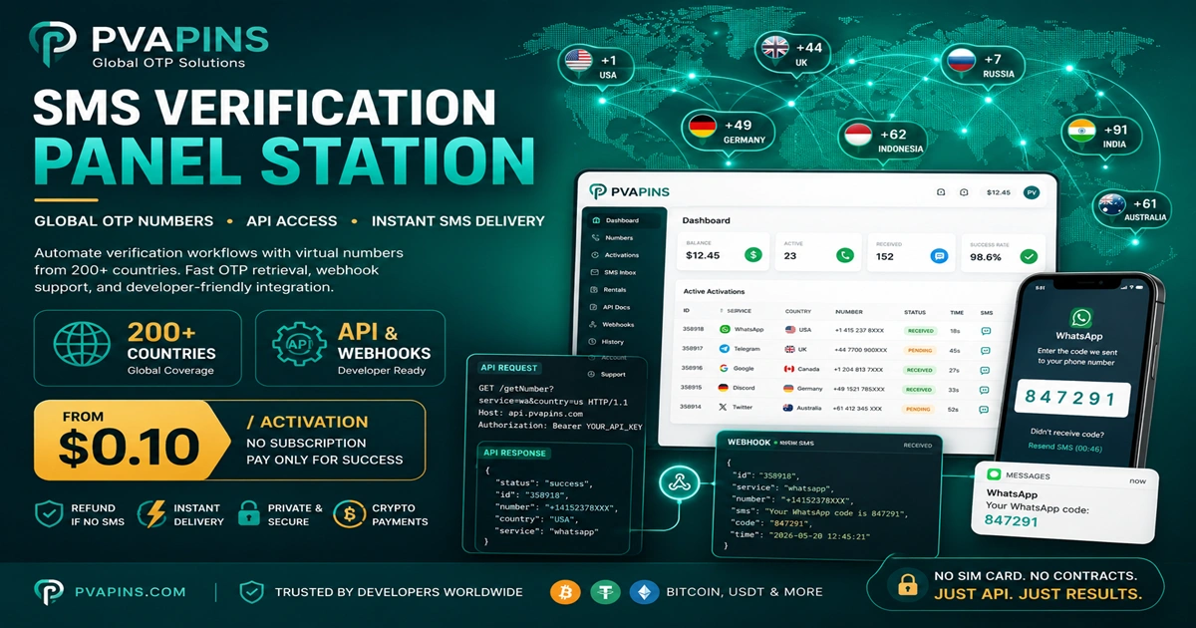This screenshot has width=1196, height=628.
Task: Click the Google icon in row 358916
Action: [725, 369]
